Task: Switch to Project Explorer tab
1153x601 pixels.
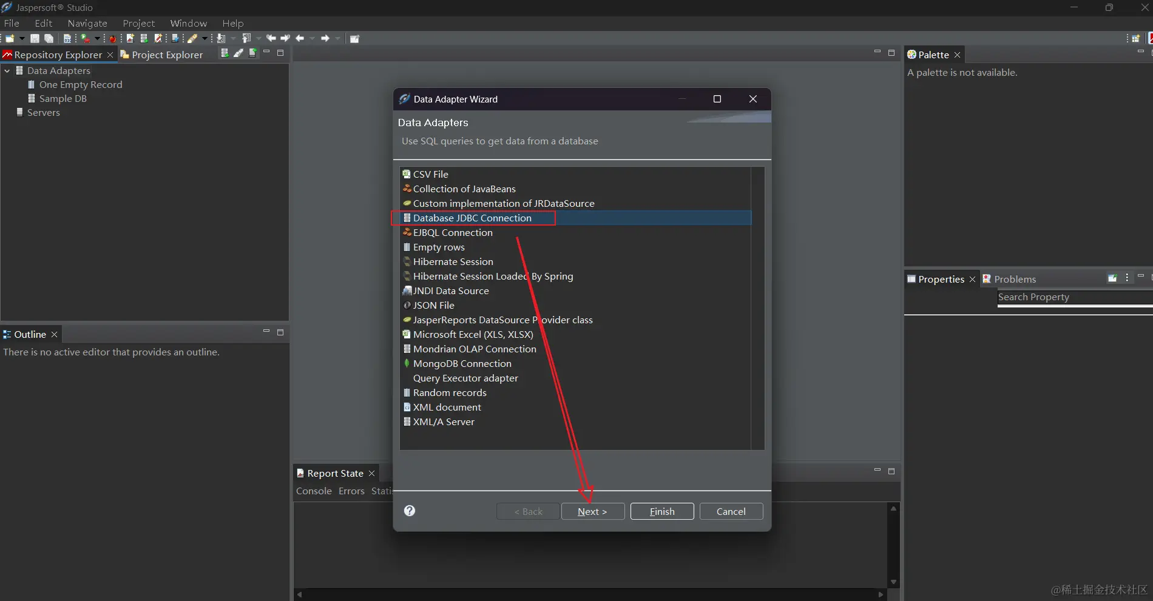Action: tap(161, 55)
